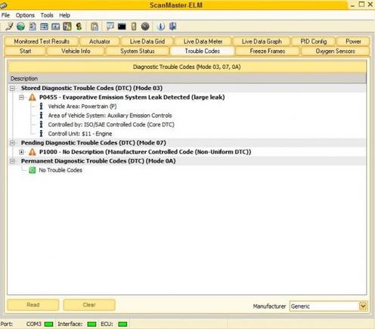The image size is (375, 329).
Task: Click the exit door toolbar icon
Action: point(173,26)
